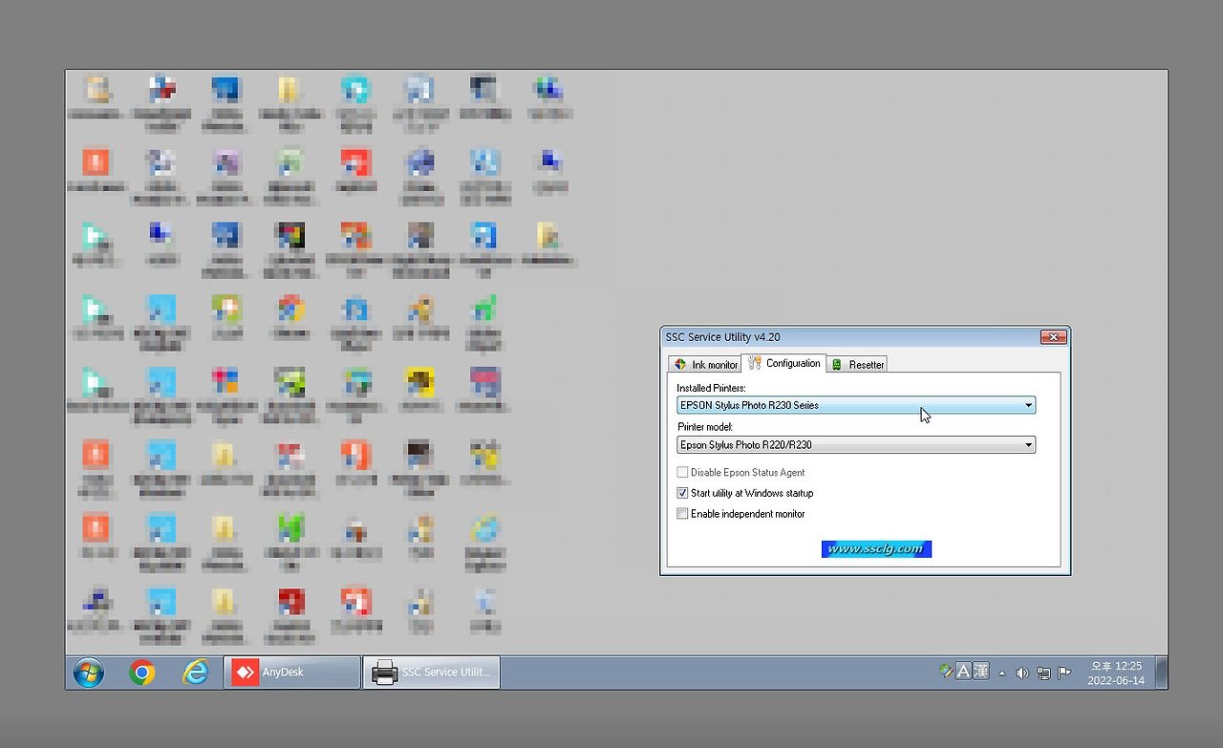1223x748 pixels.
Task: Open the Action Center flag icon
Action: click(1063, 673)
